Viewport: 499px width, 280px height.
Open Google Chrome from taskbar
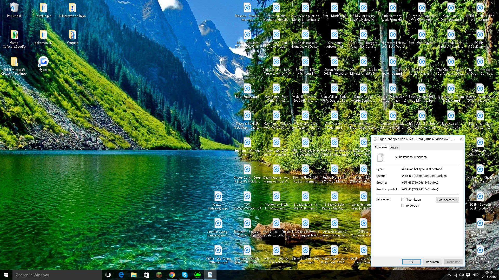172,275
